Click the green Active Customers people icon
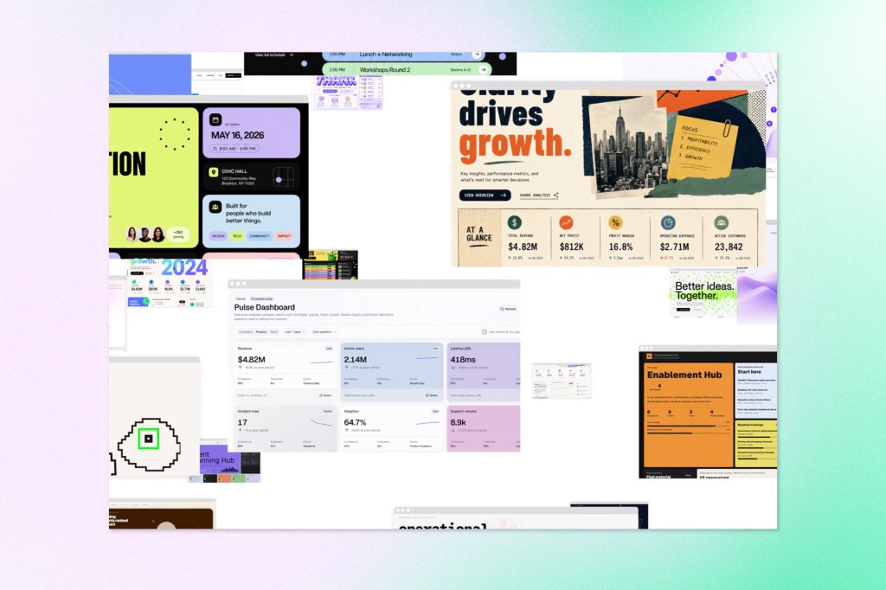Screen dimensions: 886x590 721,222
